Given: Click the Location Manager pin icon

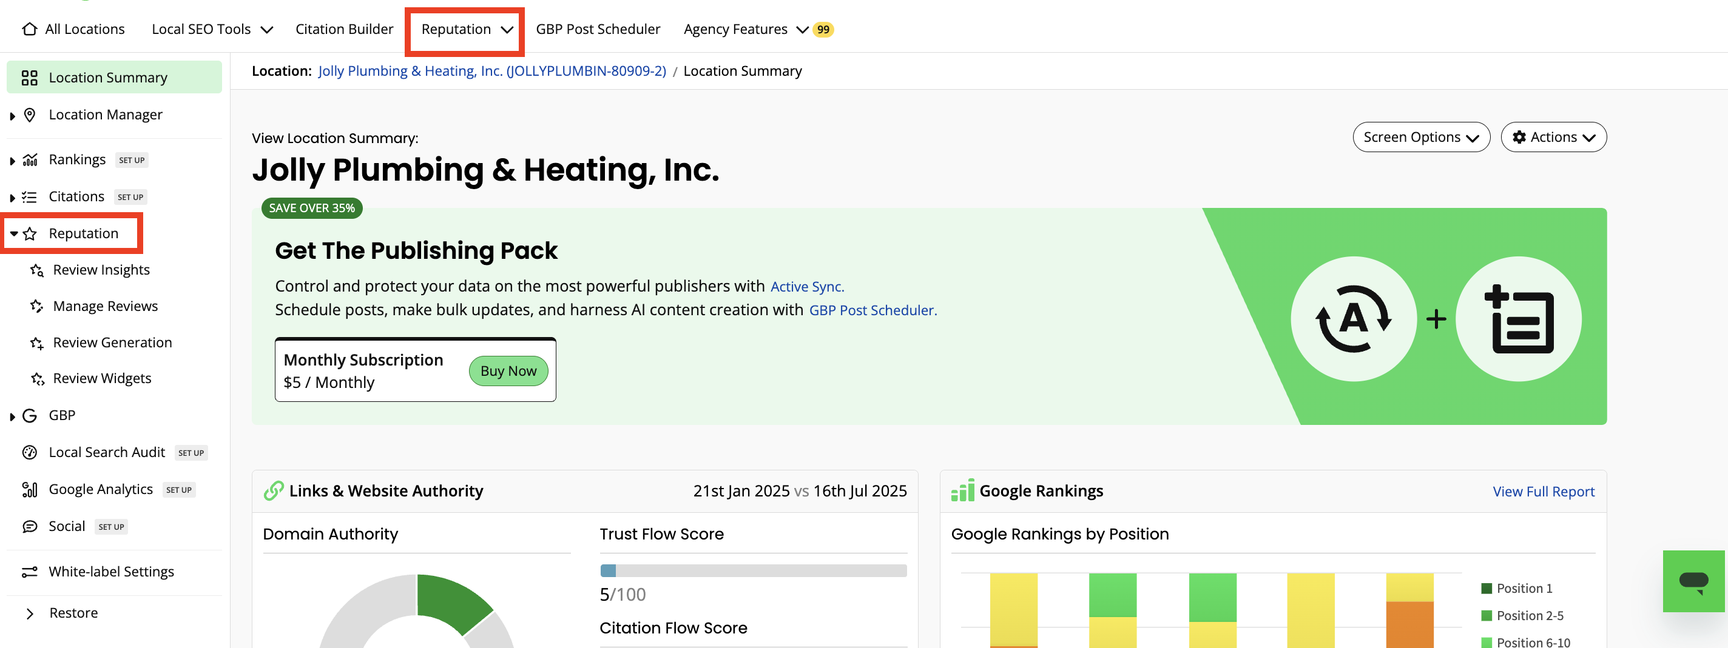Looking at the screenshot, I should 30,115.
